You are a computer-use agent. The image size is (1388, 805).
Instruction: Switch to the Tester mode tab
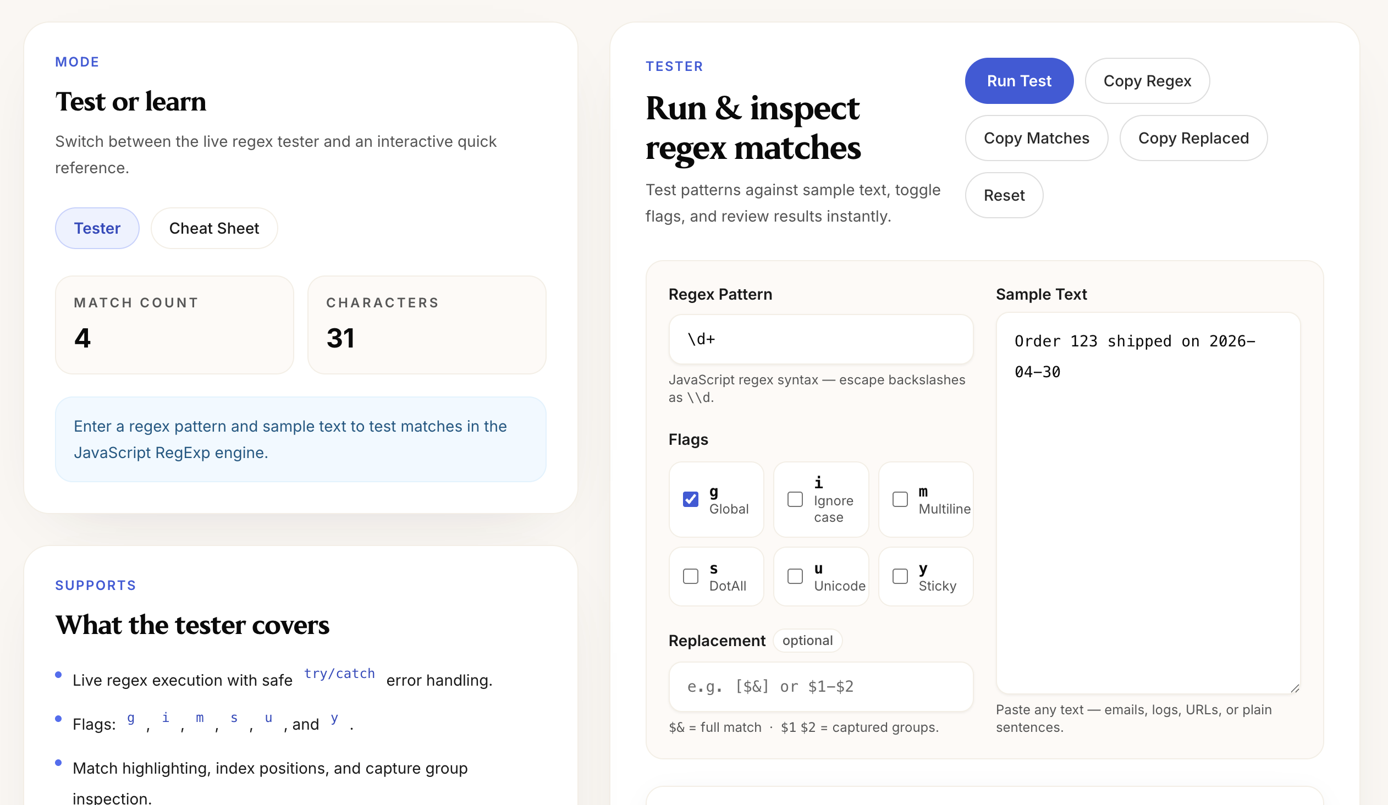pyautogui.click(x=97, y=229)
